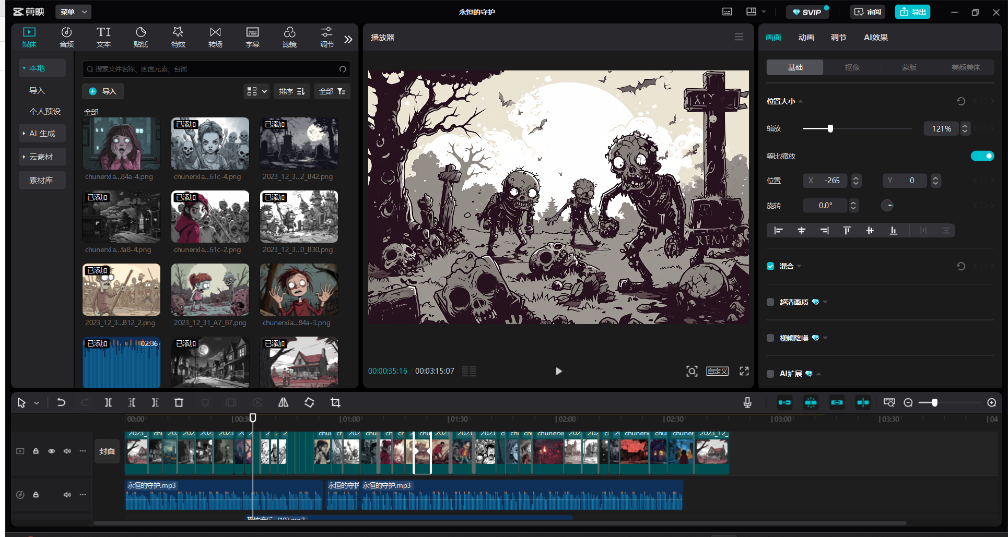Open the 调节 adjustment panel in top toolbar
Screen dimensions: 1008x537
pyautogui.click(x=326, y=37)
